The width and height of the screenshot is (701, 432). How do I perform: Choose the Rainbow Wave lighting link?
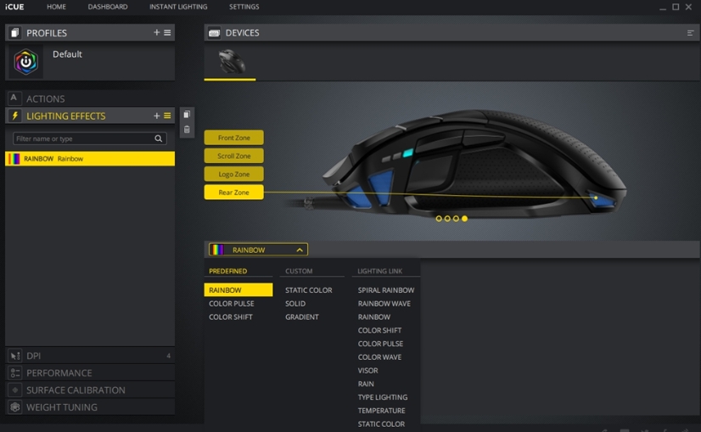384,303
